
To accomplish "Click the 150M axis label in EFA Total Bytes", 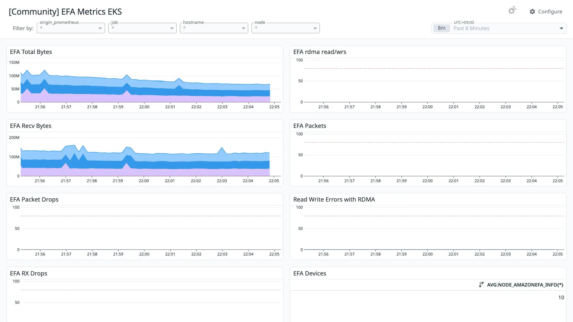I will [14, 62].
